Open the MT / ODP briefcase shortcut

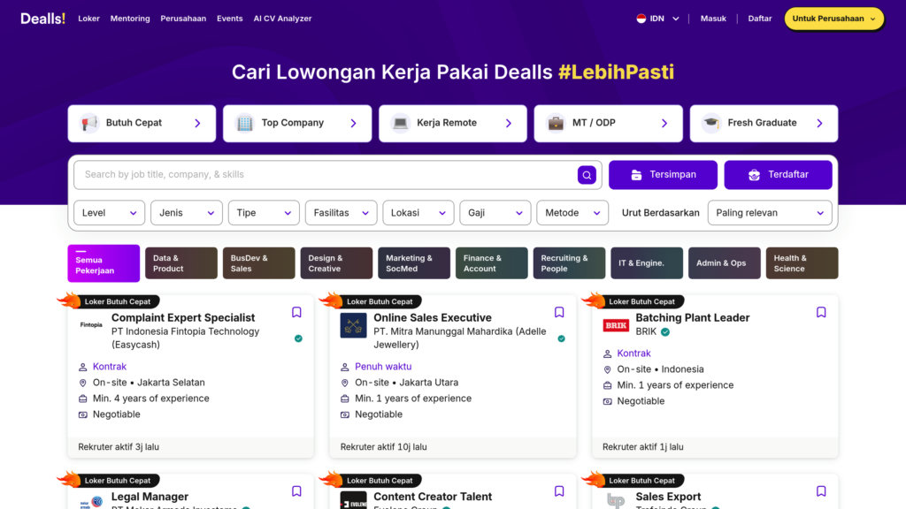[608, 124]
